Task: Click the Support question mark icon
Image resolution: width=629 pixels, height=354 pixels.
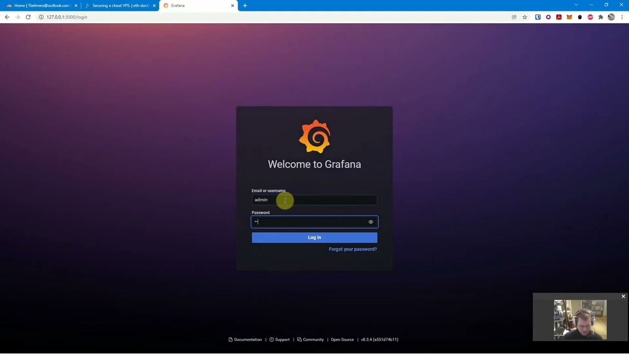Action: (x=271, y=340)
